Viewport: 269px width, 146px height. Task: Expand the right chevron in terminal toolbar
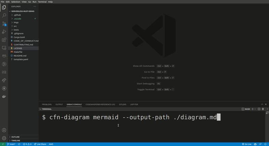[267, 109]
